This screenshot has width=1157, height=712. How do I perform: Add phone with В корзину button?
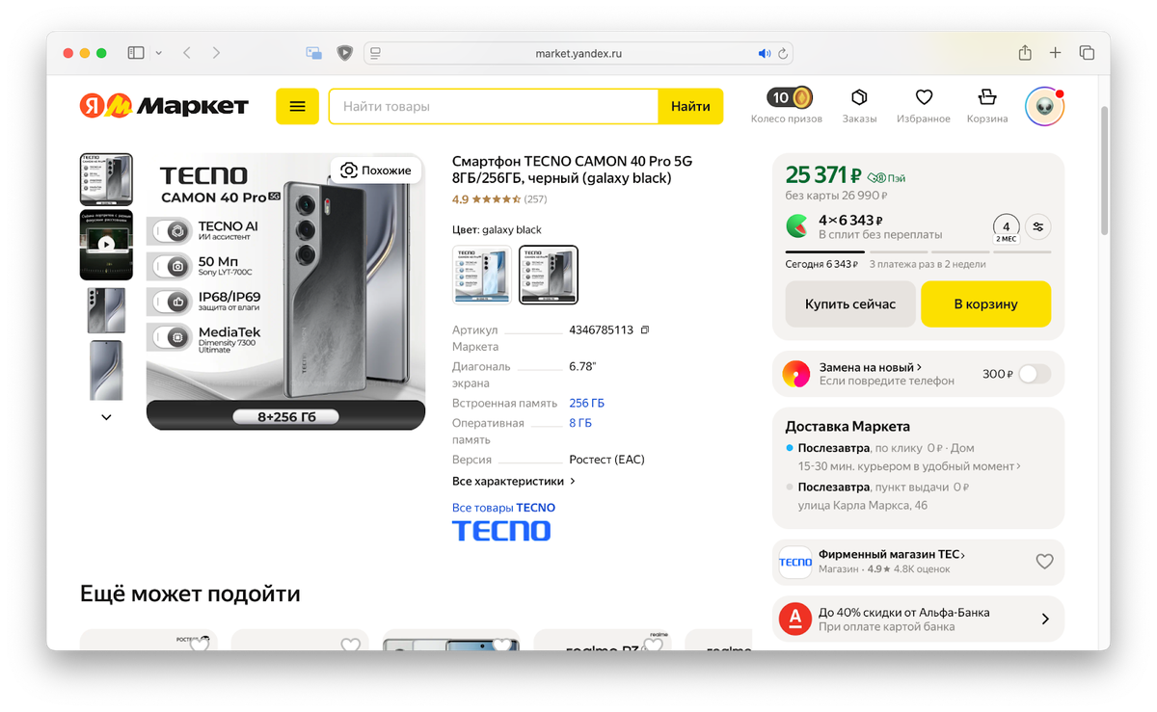pos(985,304)
